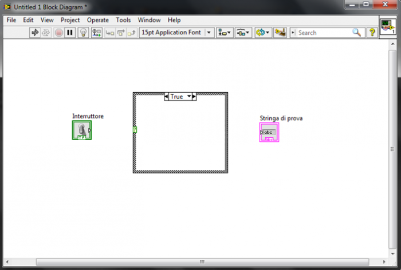Open the Align Objects dropdown

point(225,33)
